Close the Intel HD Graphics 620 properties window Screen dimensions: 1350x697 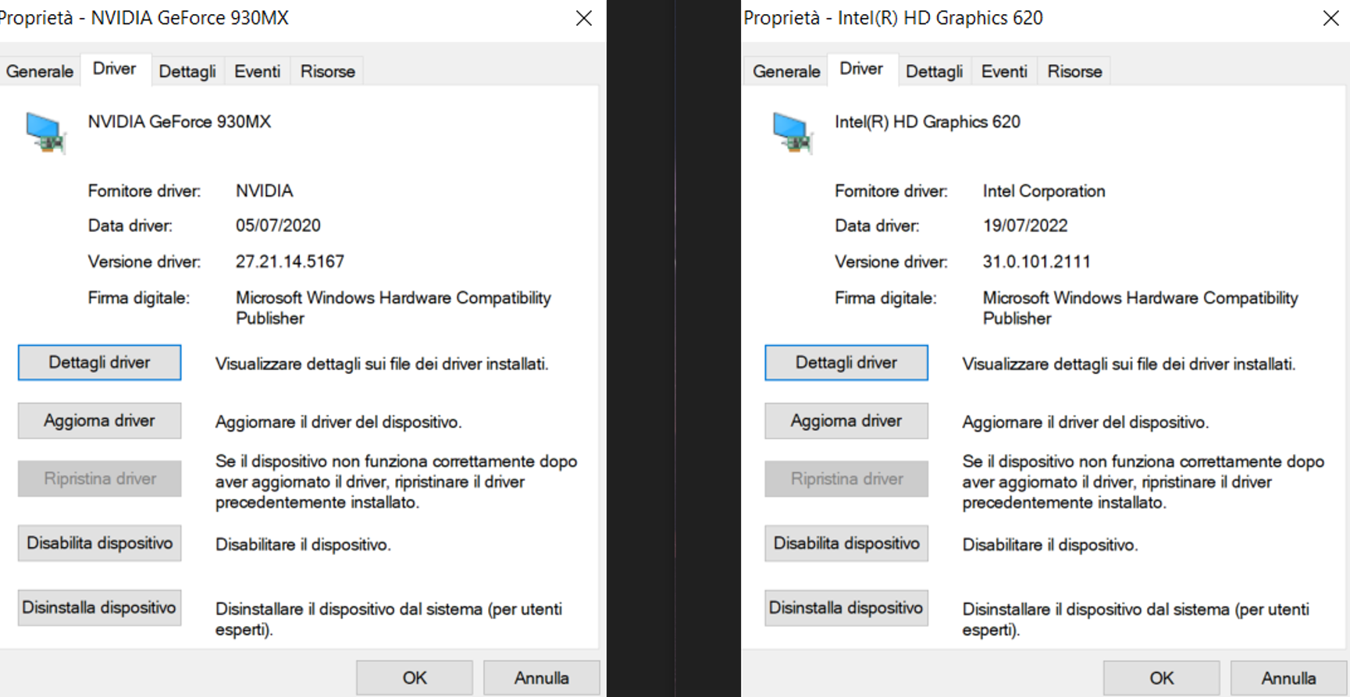[x=1330, y=18]
